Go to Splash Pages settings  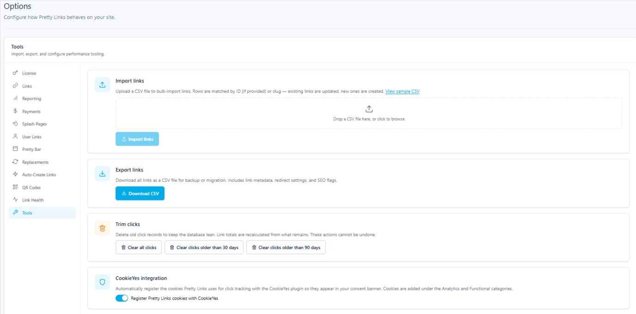click(42, 124)
